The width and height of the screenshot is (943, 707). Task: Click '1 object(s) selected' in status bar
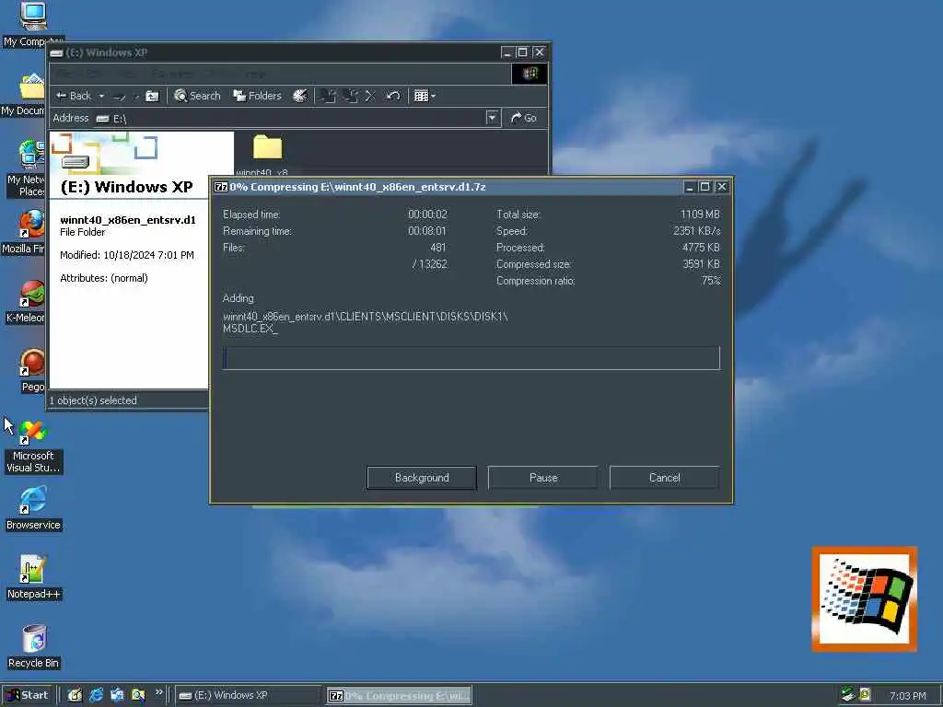point(93,400)
